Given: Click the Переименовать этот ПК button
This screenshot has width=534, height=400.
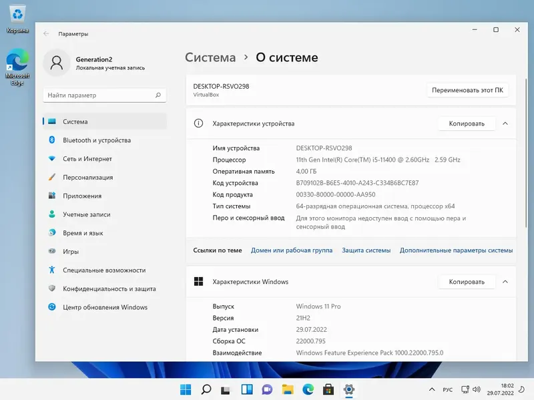Looking at the screenshot, I should (466, 91).
